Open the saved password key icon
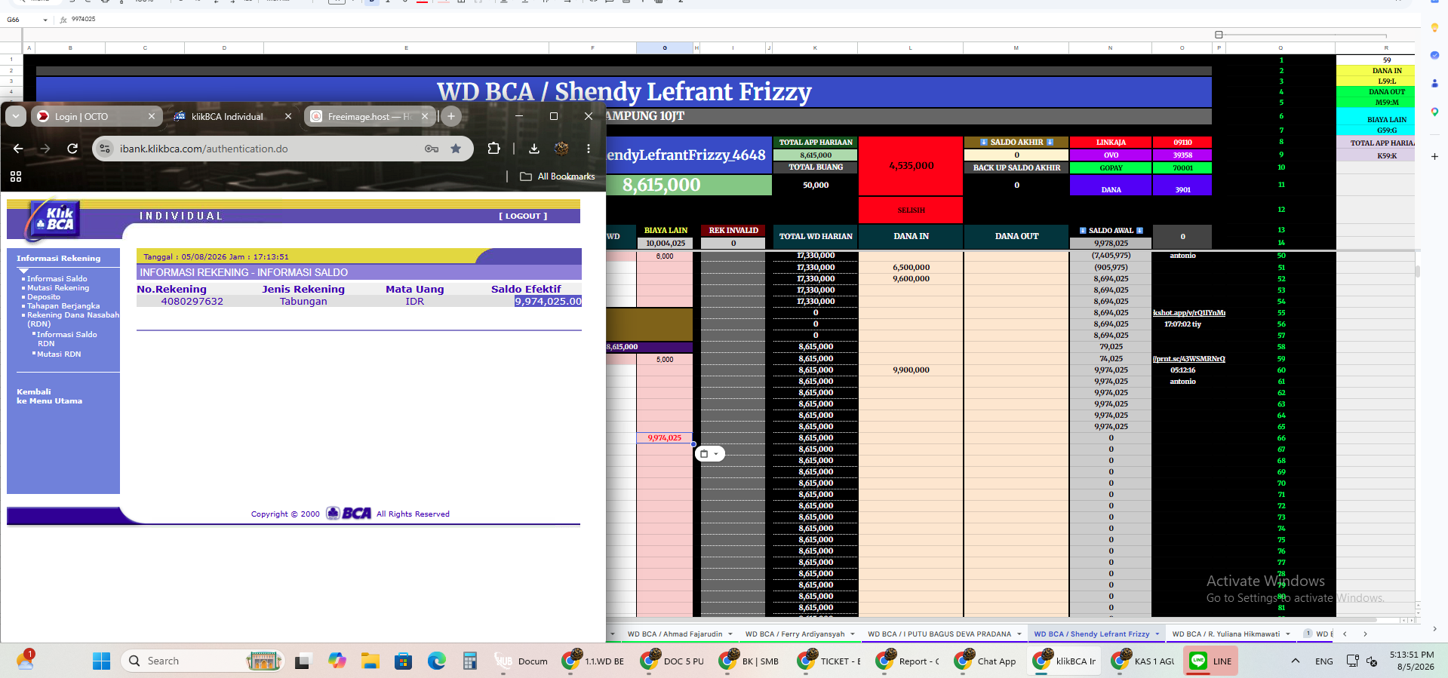1448x678 pixels. (432, 149)
